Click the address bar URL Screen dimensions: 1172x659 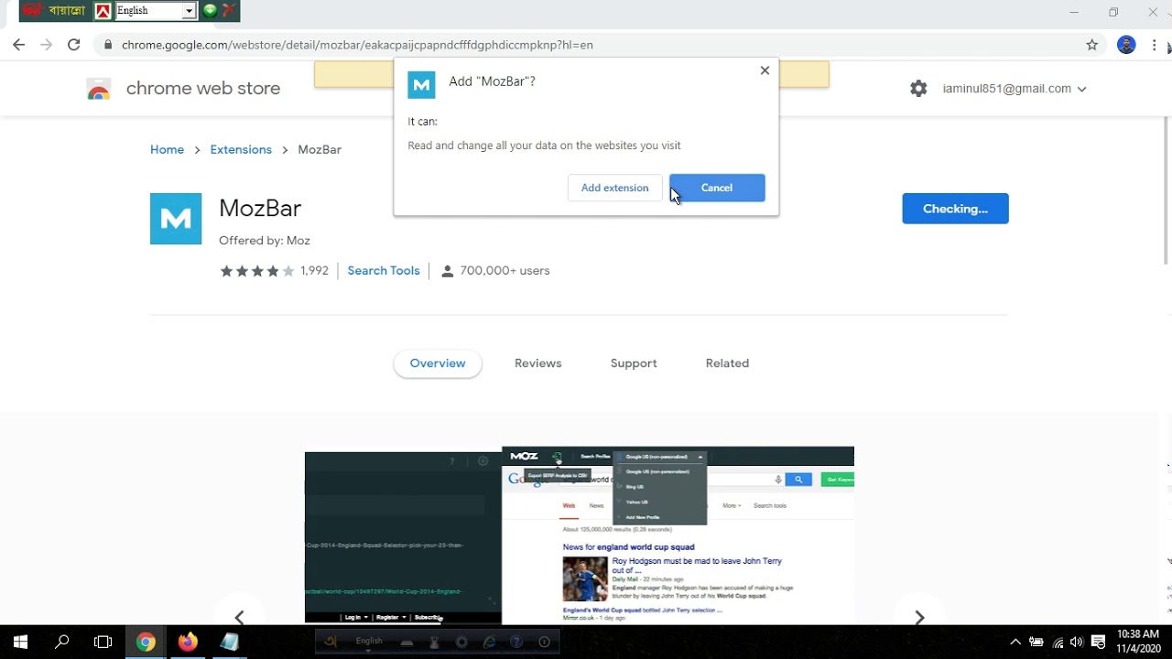pyautogui.click(x=357, y=45)
